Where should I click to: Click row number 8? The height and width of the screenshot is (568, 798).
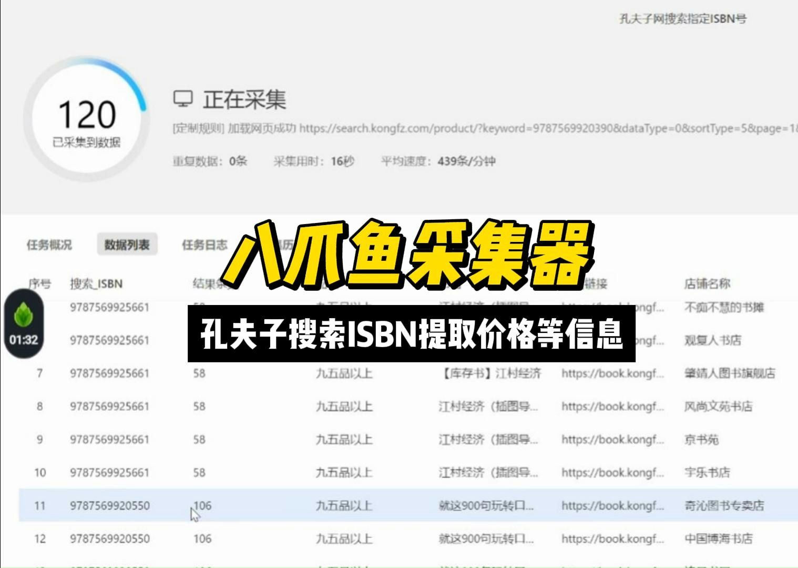[x=39, y=407]
